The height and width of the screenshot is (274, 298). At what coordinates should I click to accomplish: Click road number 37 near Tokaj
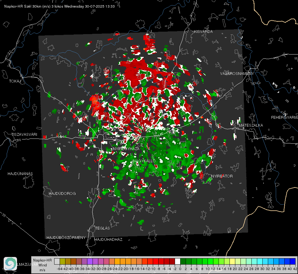9,52
